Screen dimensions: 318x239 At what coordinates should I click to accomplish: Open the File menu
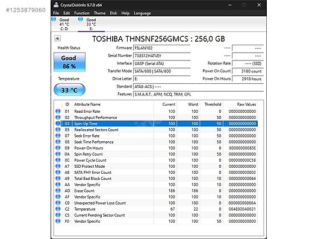coord(56,13)
